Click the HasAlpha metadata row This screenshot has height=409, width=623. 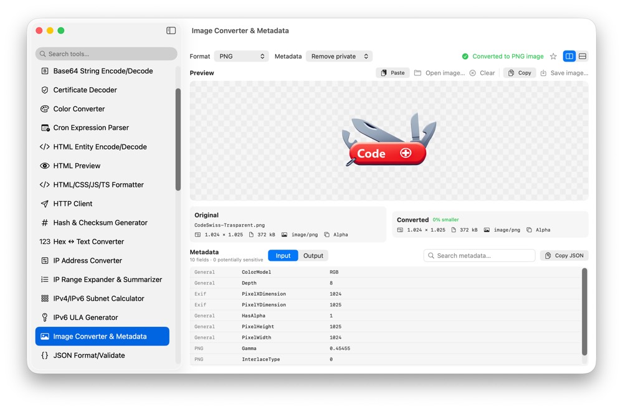[386, 316]
